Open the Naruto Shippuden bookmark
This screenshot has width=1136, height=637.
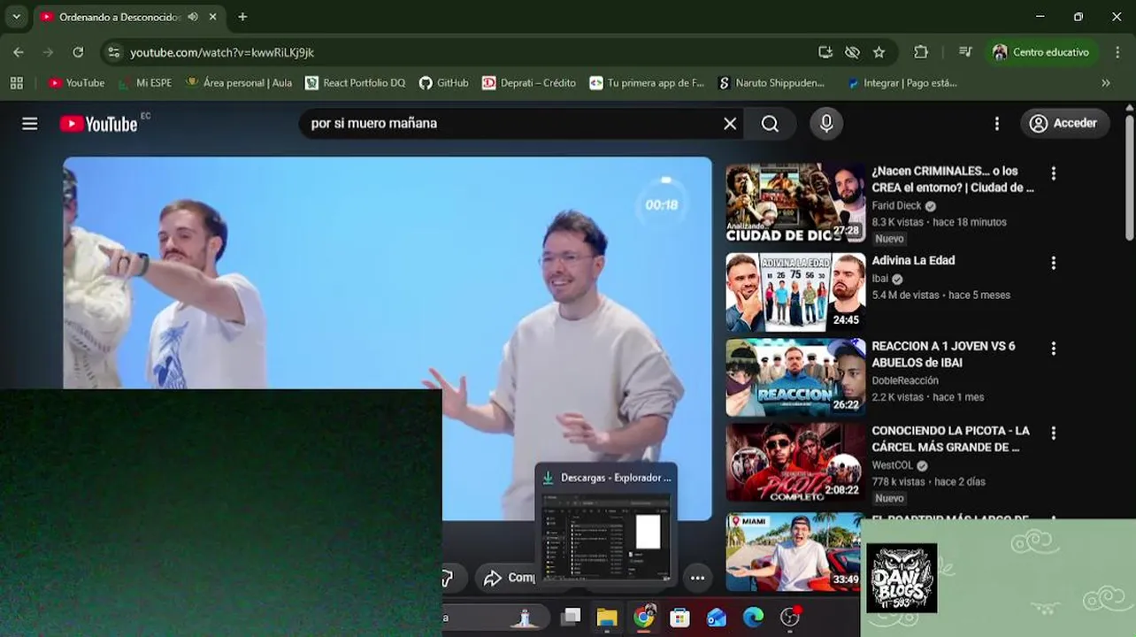(771, 82)
